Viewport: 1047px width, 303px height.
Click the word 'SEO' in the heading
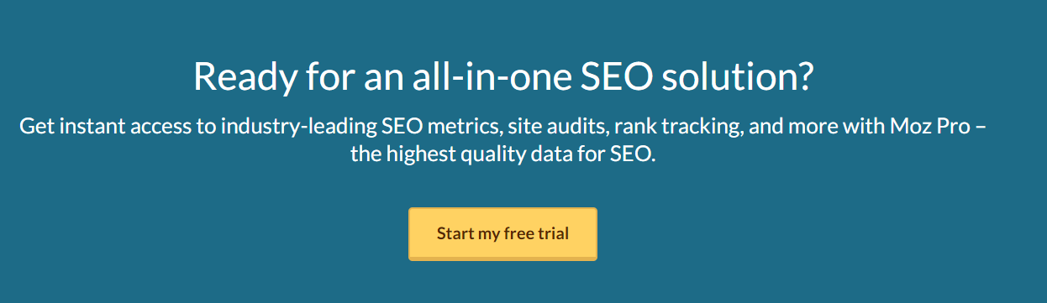(x=617, y=77)
